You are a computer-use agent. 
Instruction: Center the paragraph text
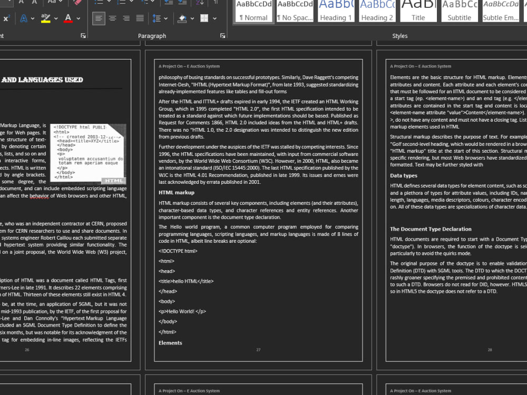pos(112,18)
